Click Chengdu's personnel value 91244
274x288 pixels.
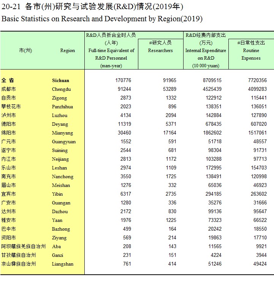[x=124, y=89]
